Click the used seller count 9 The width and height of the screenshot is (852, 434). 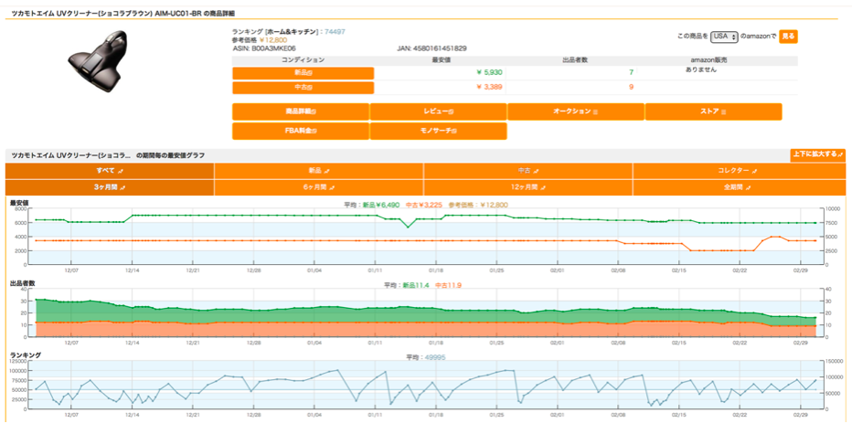point(631,87)
